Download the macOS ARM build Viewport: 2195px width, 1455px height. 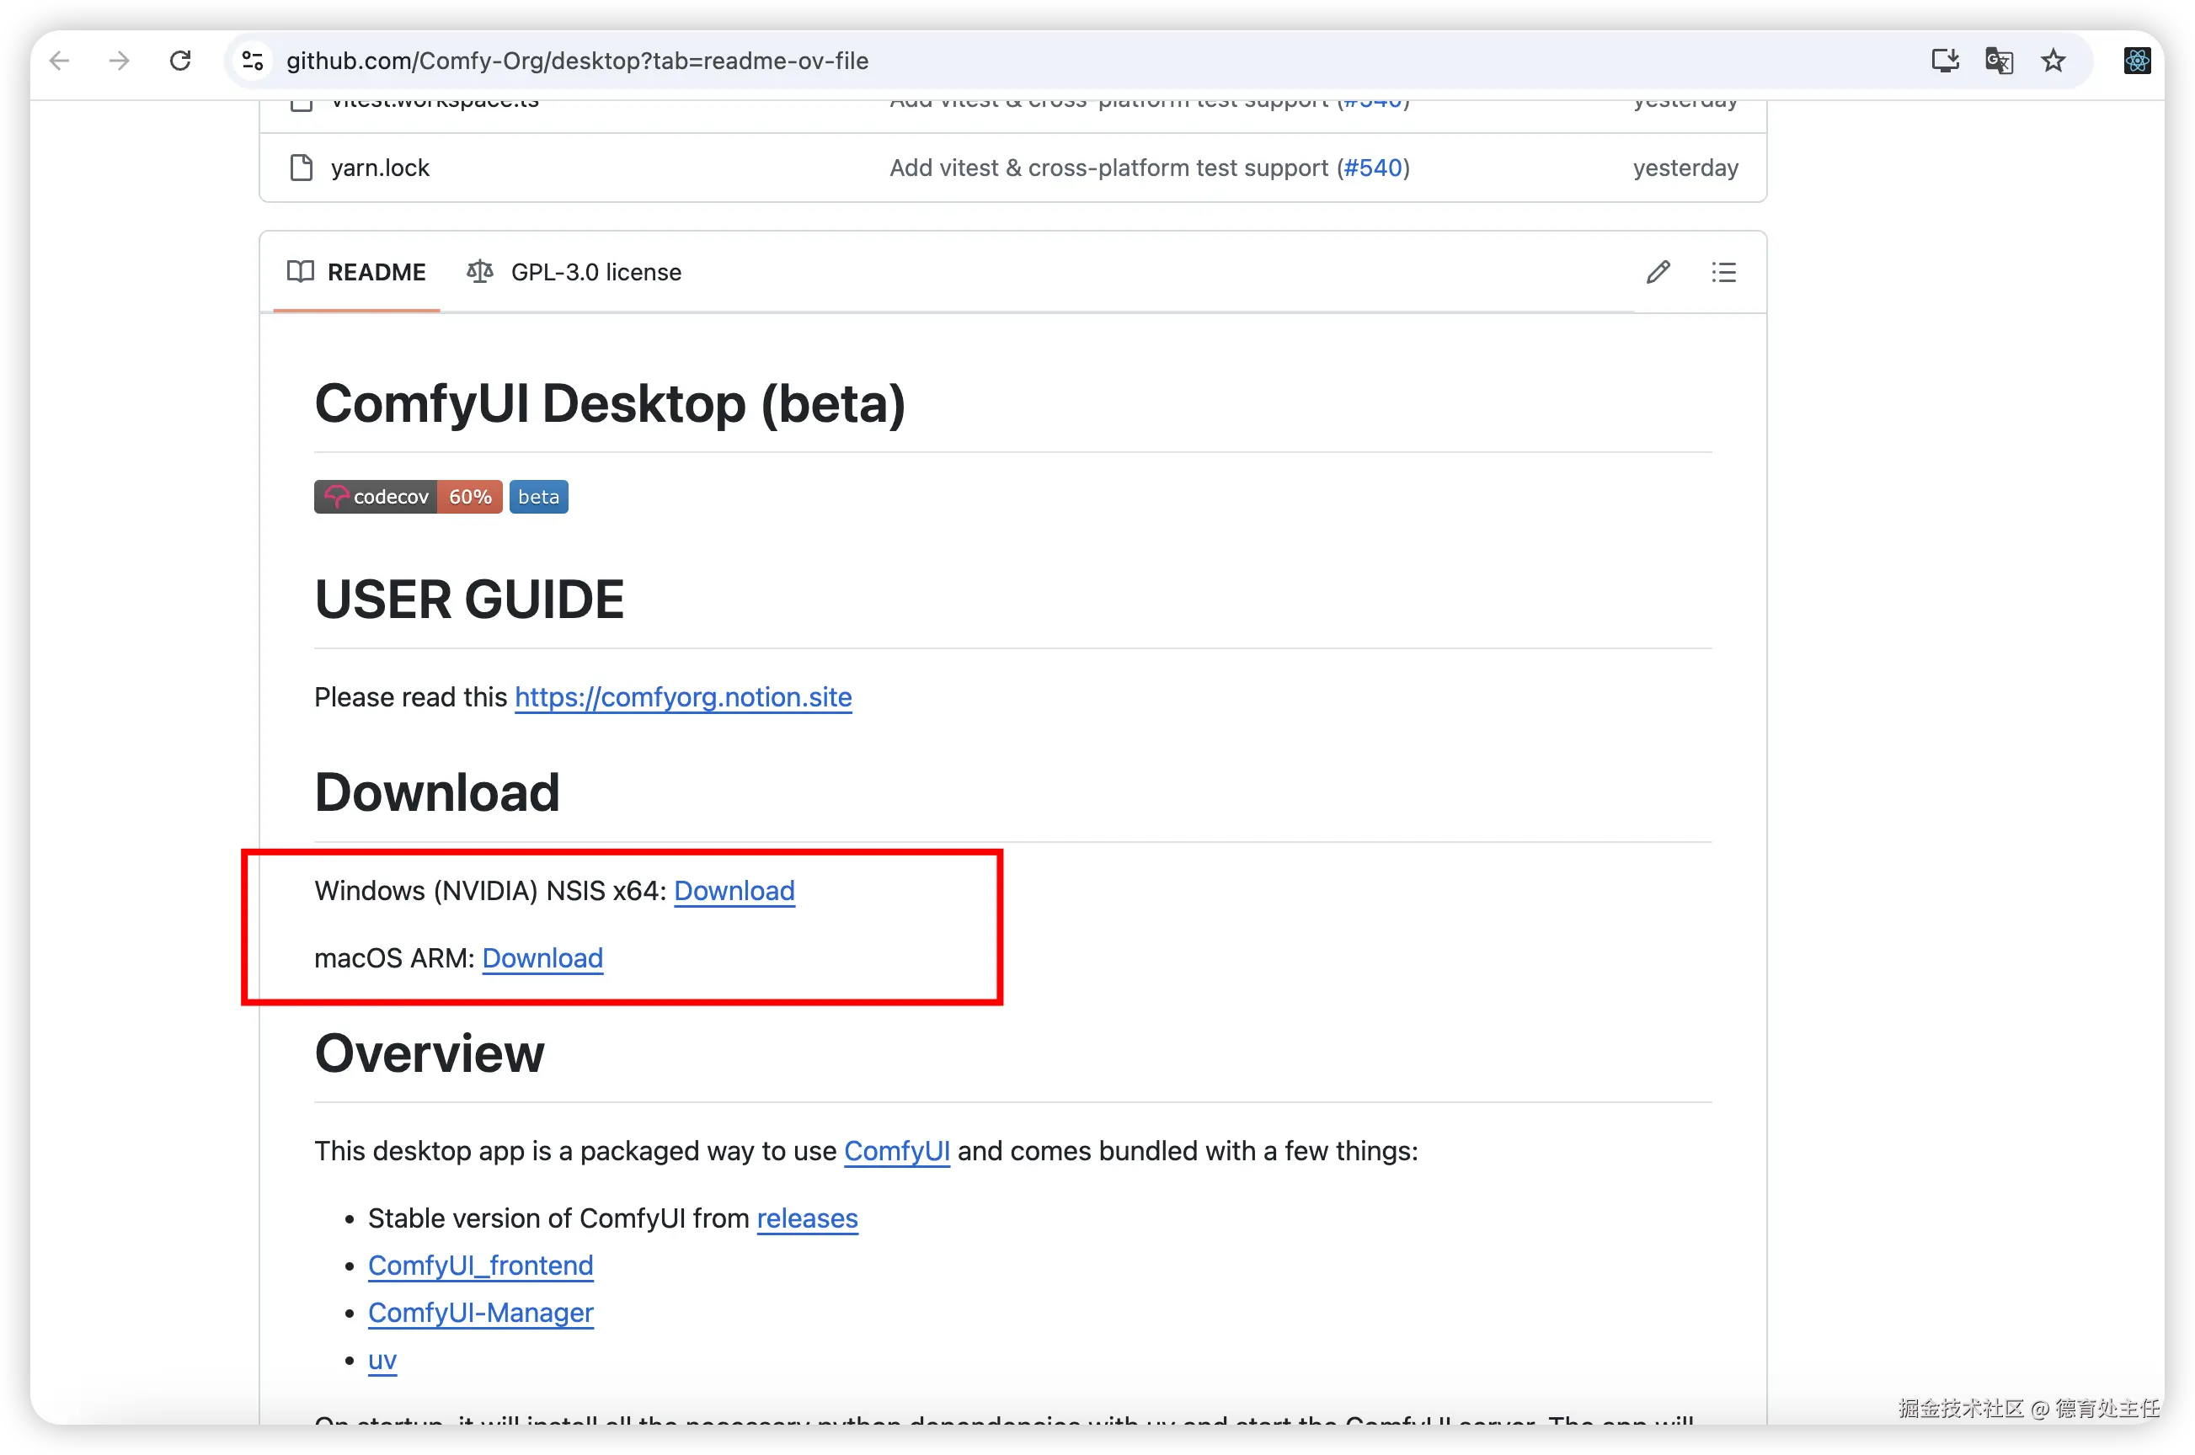click(x=542, y=957)
